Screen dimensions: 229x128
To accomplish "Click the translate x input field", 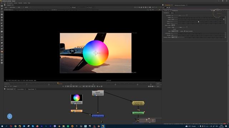I will 175,15.
